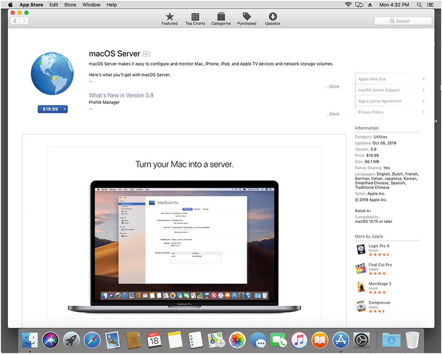Open the Categories toolbar section

[221, 19]
